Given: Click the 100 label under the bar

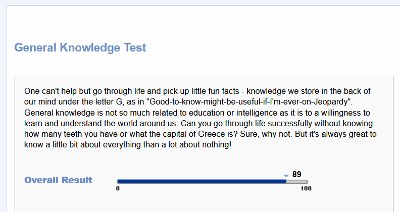Looking at the screenshot, I should 306,188.
